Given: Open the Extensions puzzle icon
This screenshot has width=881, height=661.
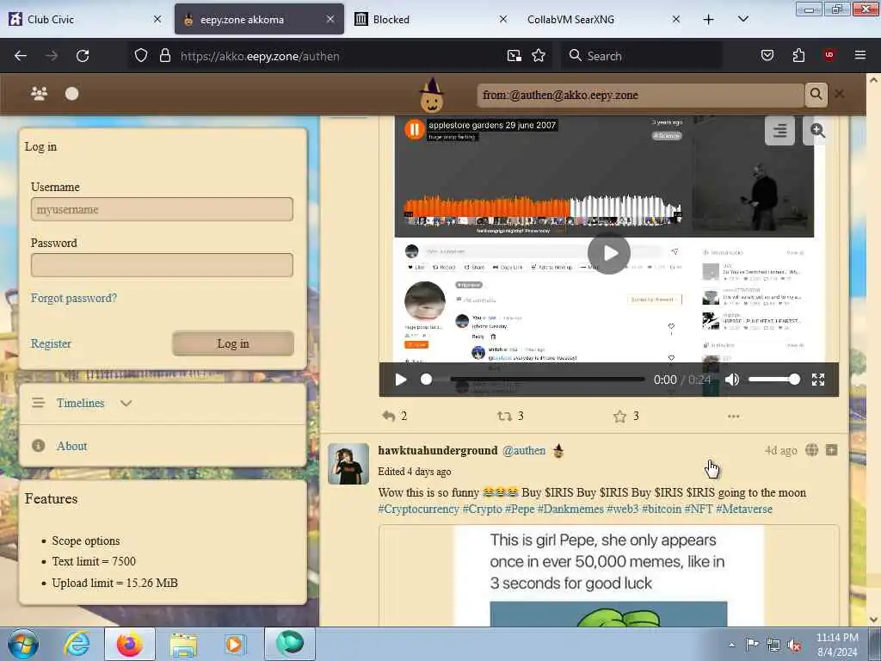Looking at the screenshot, I should 798,56.
